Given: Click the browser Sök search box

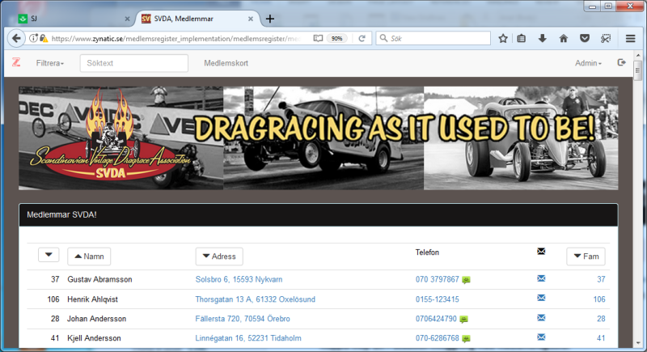Looking at the screenshot, I should click(x=433, y=38).
